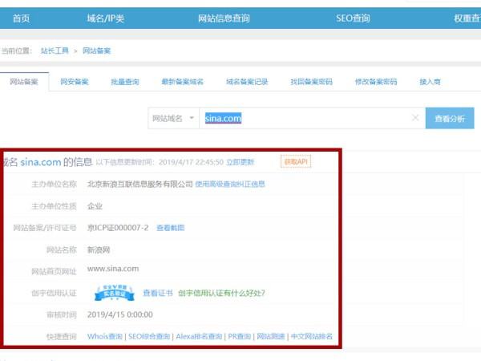The image size is (481, 361).
Task: Click the 查看分析 search button
Action: pyautogui.click(x=450, y=118)
